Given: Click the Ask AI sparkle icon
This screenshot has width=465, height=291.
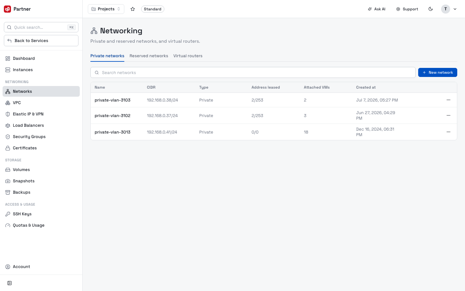Looking at the screenshot, I should pos(370,9).
